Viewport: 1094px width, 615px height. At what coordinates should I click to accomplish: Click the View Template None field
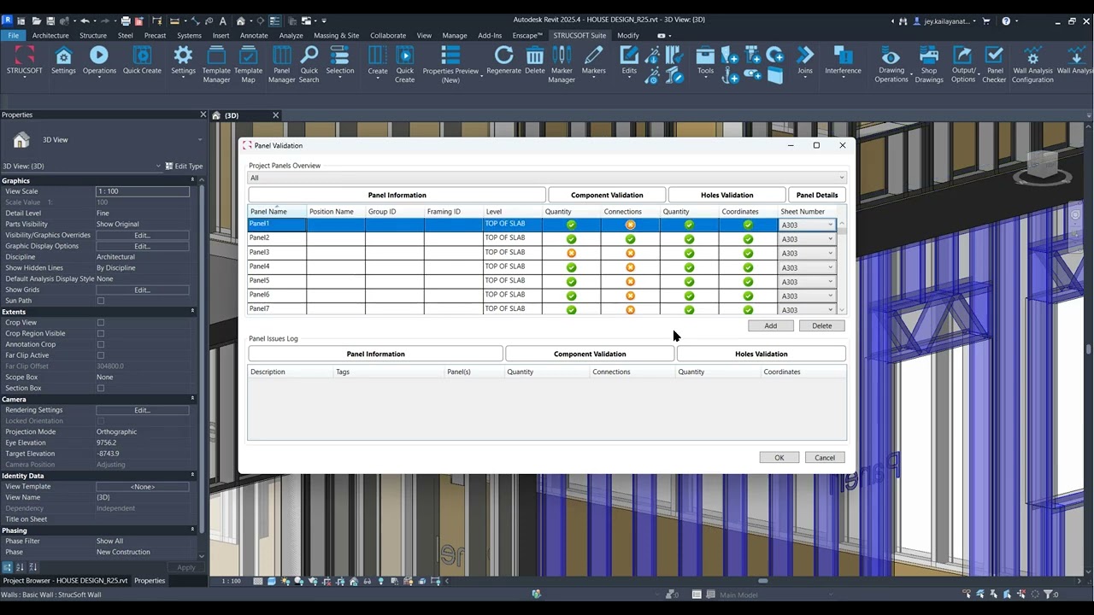tap(142, 487)
